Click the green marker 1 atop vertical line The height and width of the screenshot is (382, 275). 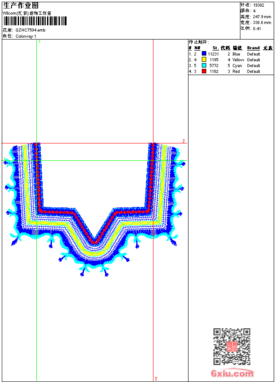coord(39,42)
